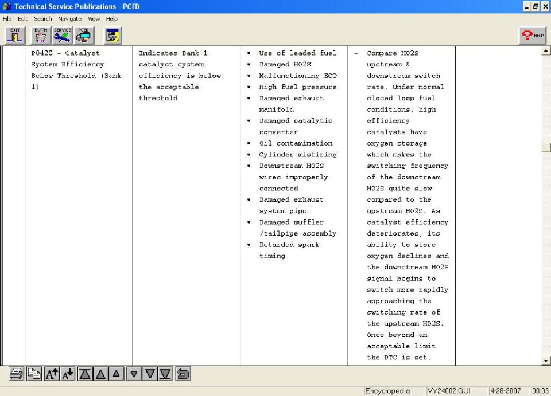Click the vertical scrollbar up arrow
The height and width of the screenshot is (396, 551).
pyautogui.click(x=546, y=51)
